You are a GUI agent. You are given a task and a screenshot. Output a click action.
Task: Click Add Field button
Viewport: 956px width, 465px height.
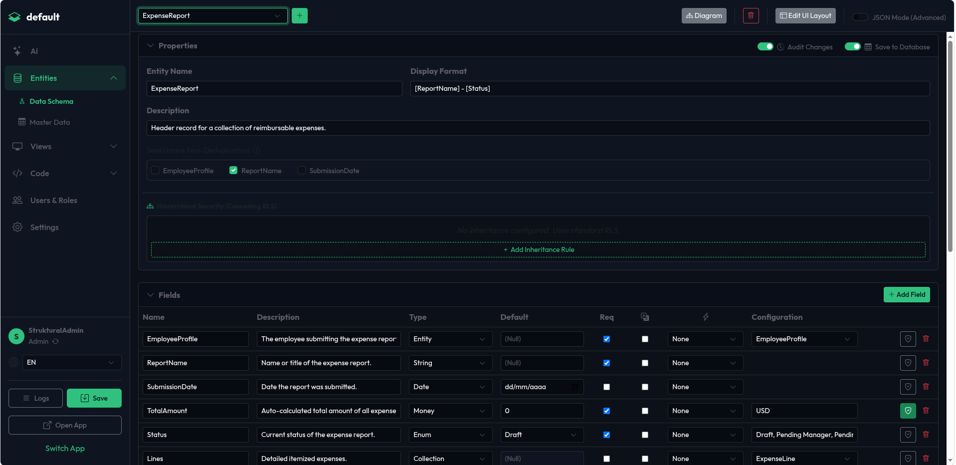click(906, 294)
